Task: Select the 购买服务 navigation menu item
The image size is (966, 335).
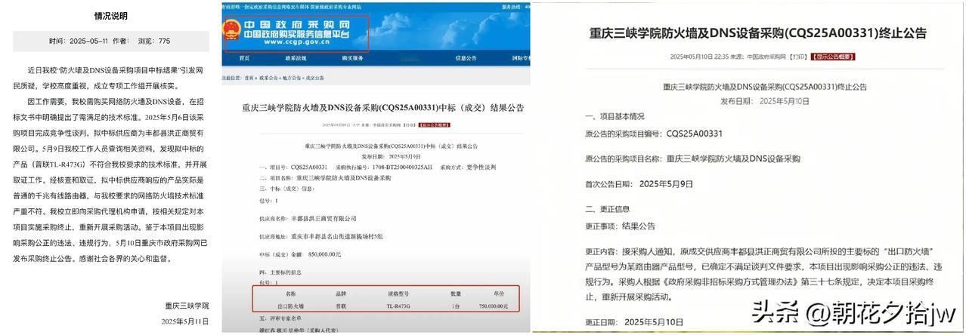Action: click(353, 58)
